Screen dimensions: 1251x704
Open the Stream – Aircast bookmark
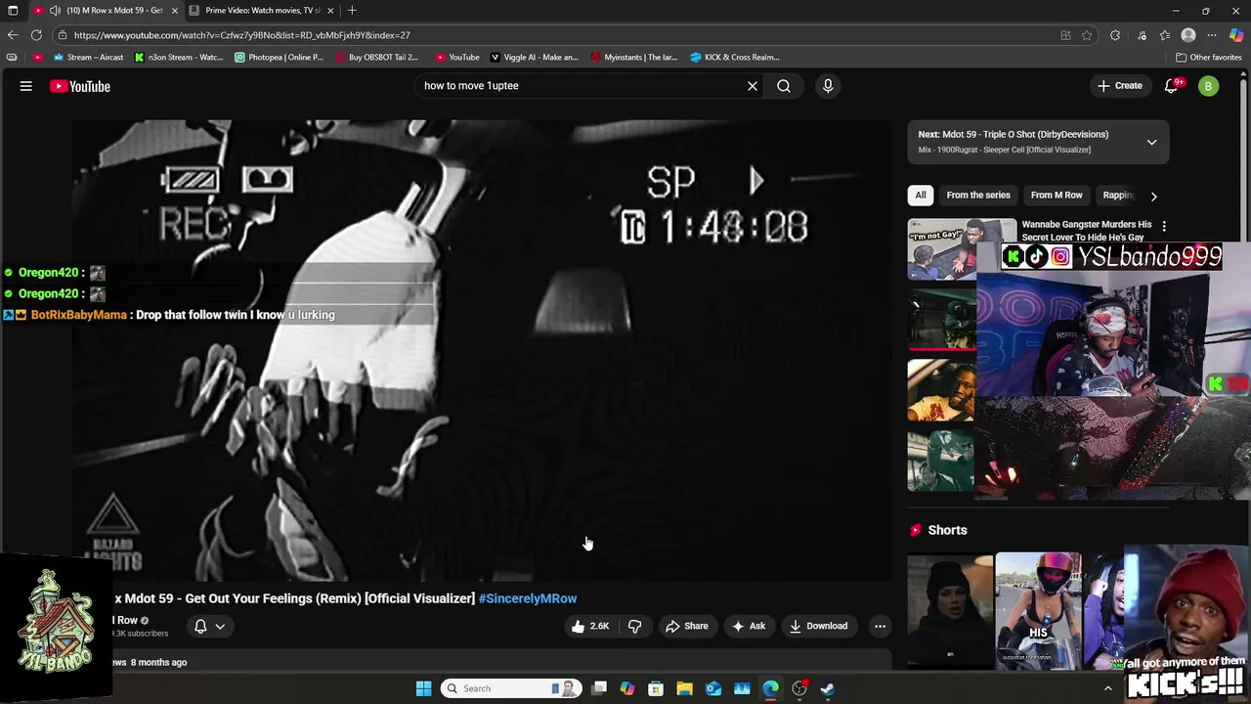88,57
